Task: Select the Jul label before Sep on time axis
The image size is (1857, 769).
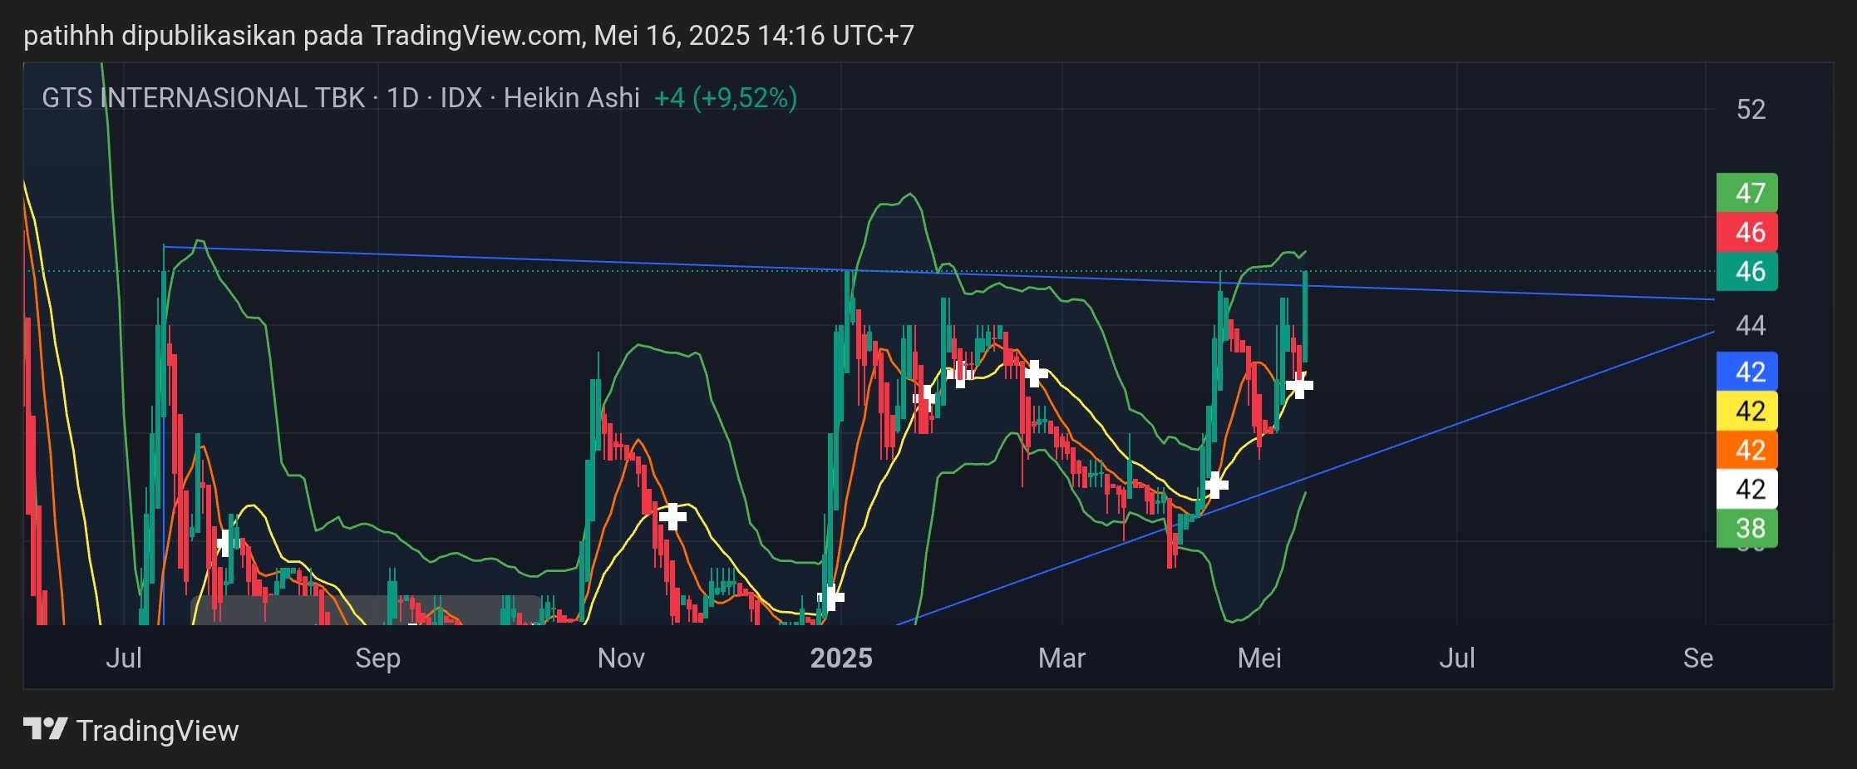Action: click(x=124, y=658)
